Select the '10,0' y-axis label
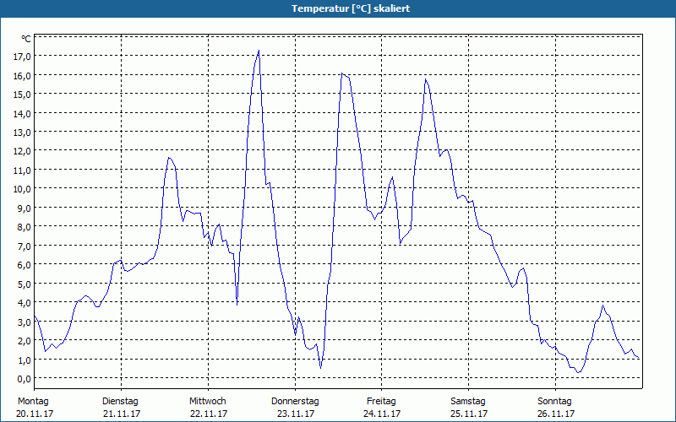Screen dimensions: 676x422 click(22, 189)
